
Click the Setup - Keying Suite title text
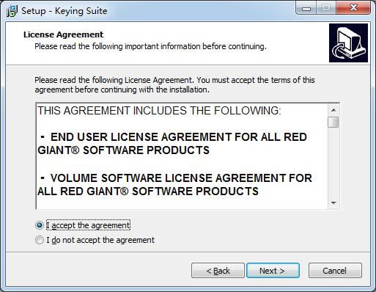tap(64, 11)
